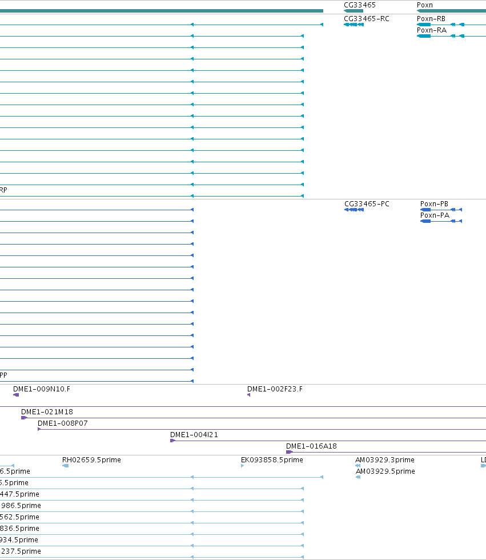Open the DME1-021M18 clone feature
486x560 pixels.
[x=254, y=418]
